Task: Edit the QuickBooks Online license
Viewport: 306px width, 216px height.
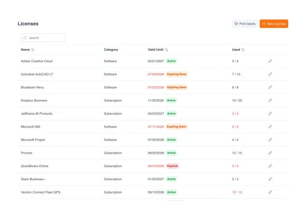Action: (270, 166)
